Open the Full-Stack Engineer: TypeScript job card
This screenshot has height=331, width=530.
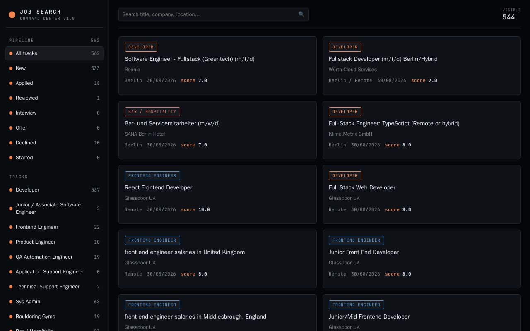coord(422,130)
